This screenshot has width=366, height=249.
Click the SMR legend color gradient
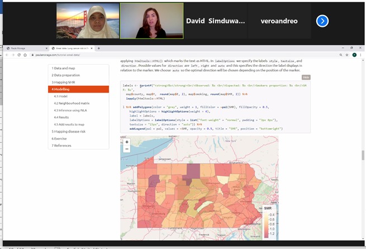pyautogui.click(x=266, y=225)
